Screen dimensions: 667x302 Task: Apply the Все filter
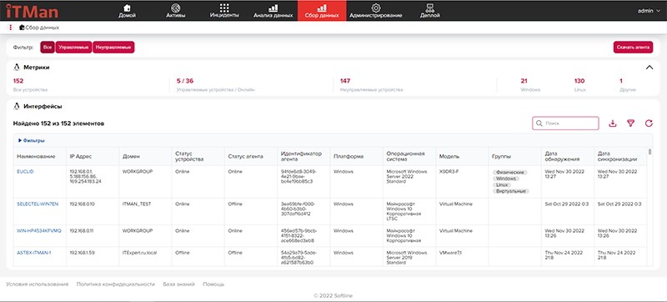pyautogui.click(x=48, y=48)
